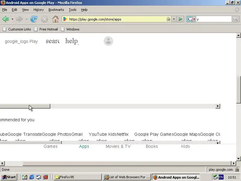
Task: Click the Done status text
Action: tap(6, 170)
